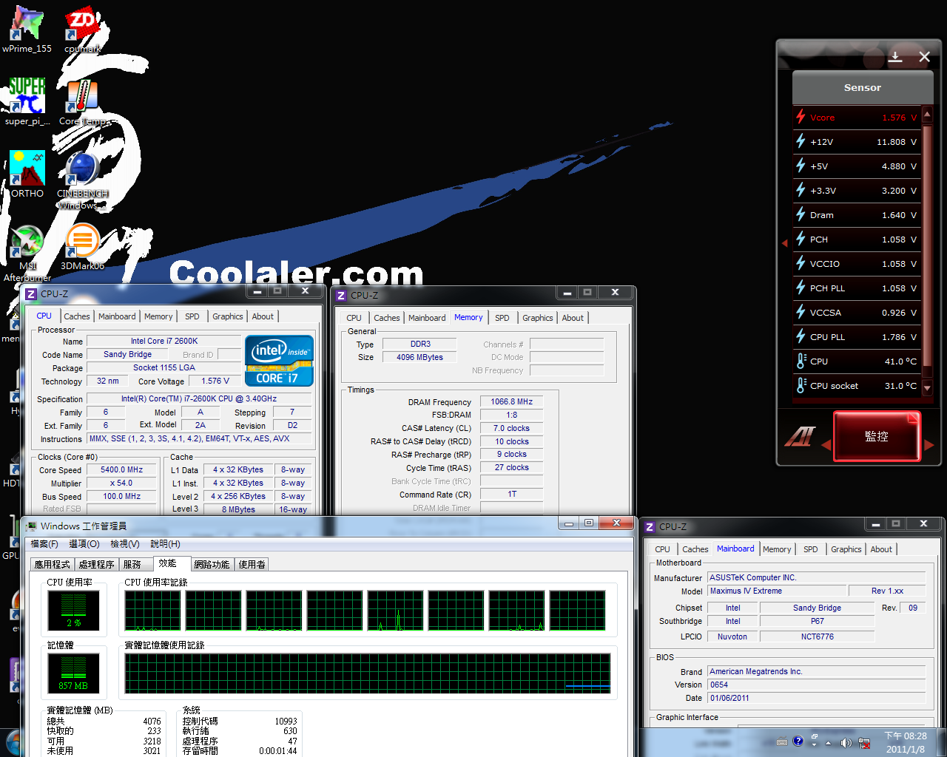Switch to Caches tab in CPU-Z processor window

coord(77,316)
